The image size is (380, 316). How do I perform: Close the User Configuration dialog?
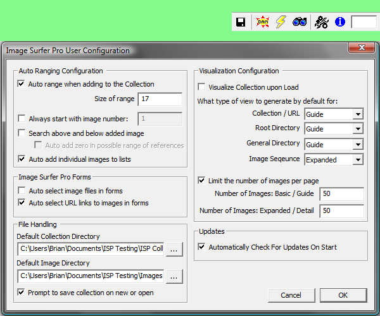coord(362,47)
